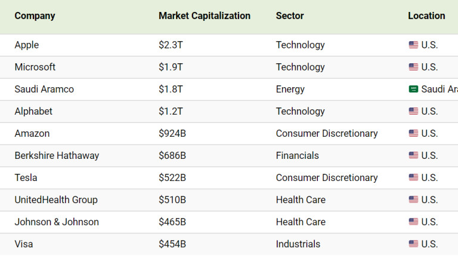This screenshot has height=258, width=458.
Task: Click the U.S. flag in Microsoft's row
Action: 413,67
